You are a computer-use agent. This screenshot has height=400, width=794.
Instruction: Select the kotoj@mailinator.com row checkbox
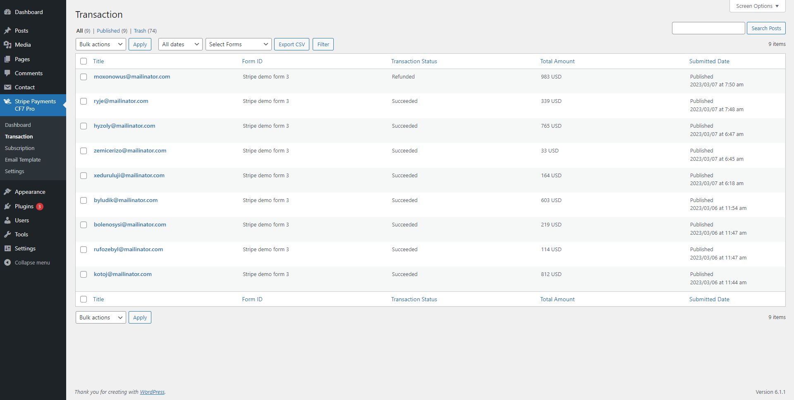point(84,274)
